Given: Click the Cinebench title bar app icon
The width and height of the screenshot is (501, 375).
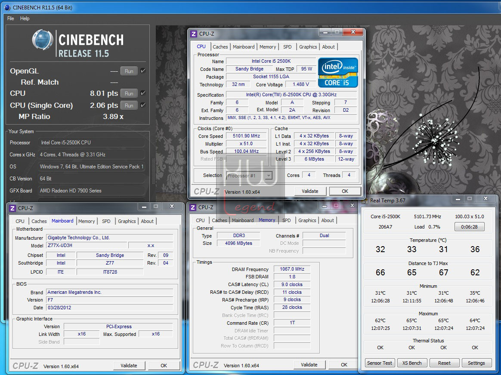Looking at the screenshot, I should coord(7,7).
